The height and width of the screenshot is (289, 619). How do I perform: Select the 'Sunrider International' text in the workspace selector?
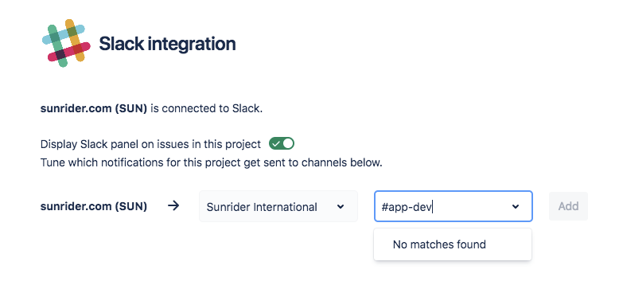point(262,207)
